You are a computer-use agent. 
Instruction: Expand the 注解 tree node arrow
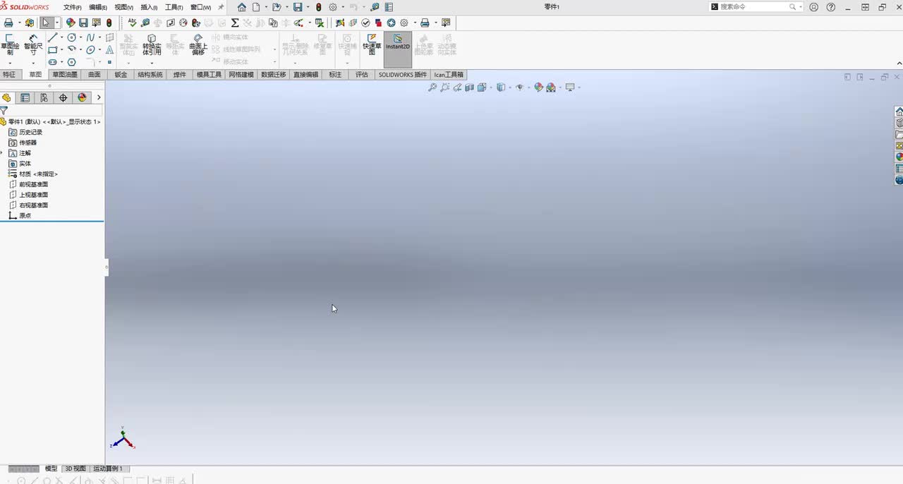[2, 152]
